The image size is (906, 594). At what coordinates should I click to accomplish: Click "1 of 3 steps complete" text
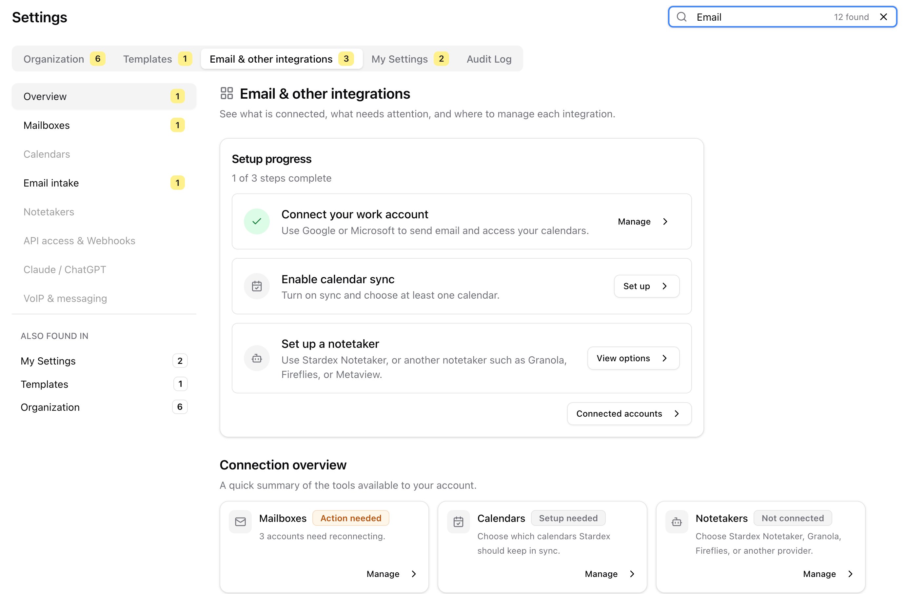pos(282,178)
